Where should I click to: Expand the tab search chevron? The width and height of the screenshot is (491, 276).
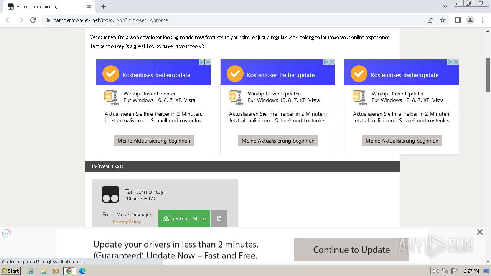[x=445, y=7]
